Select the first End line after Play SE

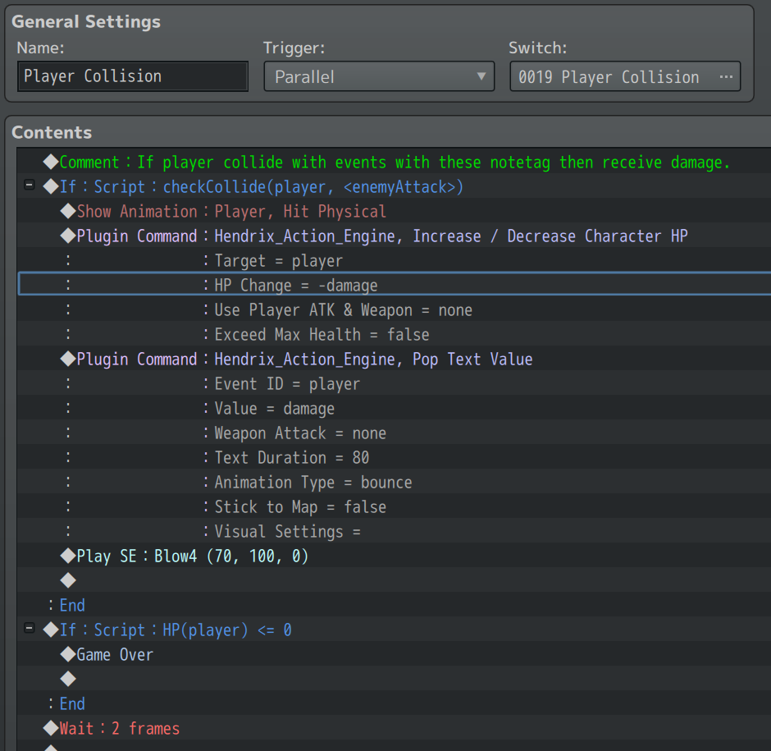click(x=394, y=605)
